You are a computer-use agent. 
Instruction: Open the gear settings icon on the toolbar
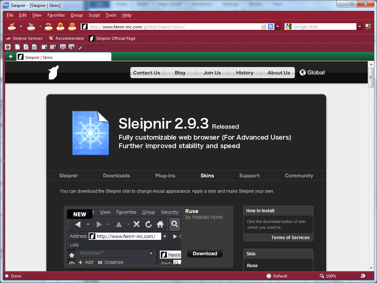7,47
